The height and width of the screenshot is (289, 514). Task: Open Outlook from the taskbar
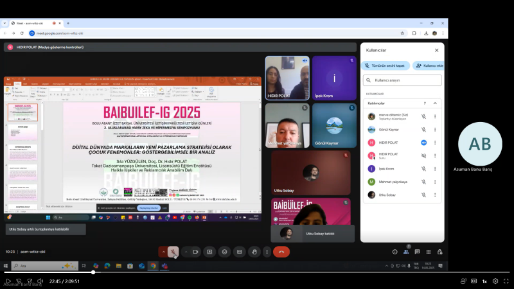tap(141, 266)
